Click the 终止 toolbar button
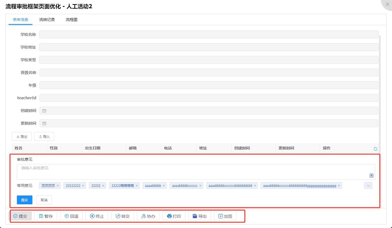The height and width of the screenshot is (228, 392). [x=97, y=216]
